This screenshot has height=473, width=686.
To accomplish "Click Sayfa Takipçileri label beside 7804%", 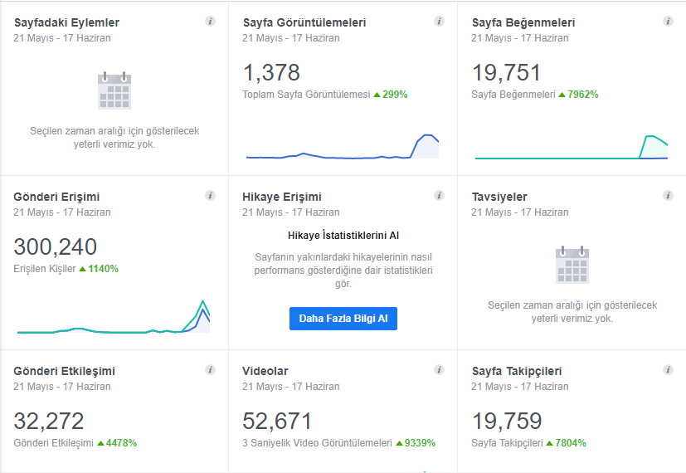I will click(x=507, y=443).
